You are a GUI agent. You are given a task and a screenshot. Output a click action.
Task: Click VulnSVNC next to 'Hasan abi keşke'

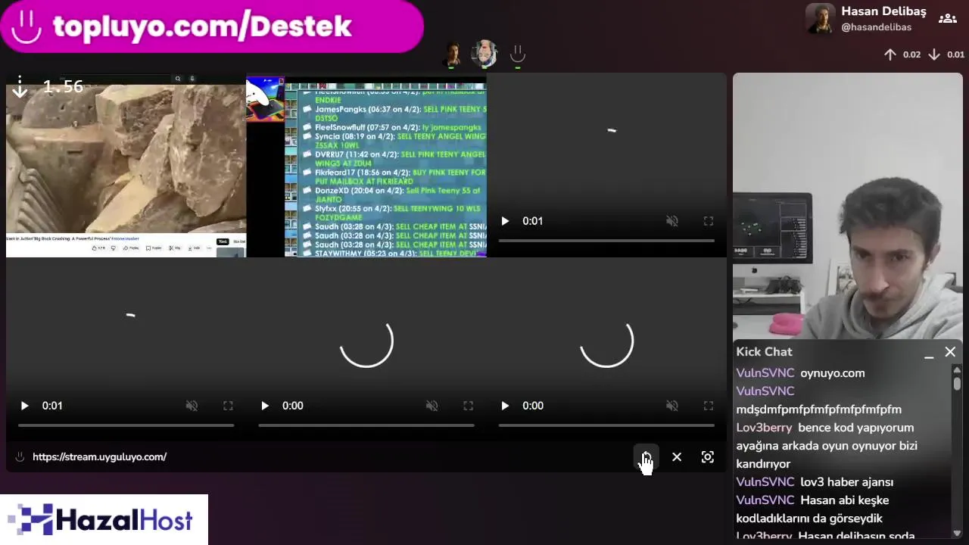(x=765, y=500)
